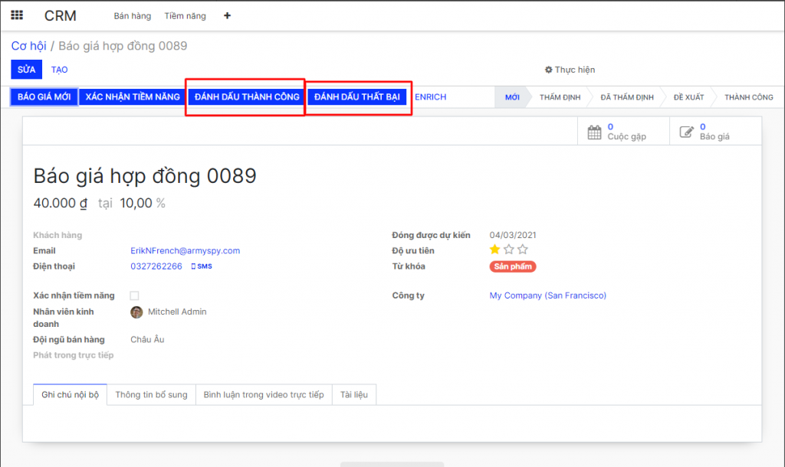Click the Sản phẩm tag

pos(513,266)
